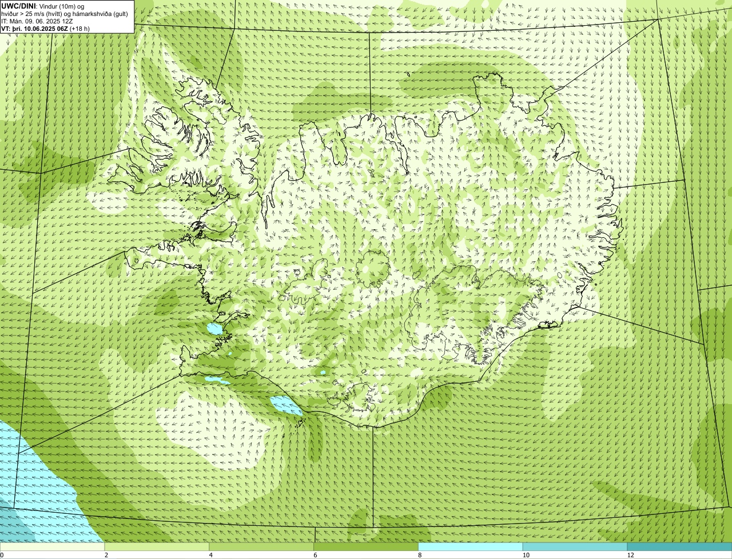The image size is (732, 559).
Task: Click the 'Vindur (10m) og' label
Action: tap(62, 6)
